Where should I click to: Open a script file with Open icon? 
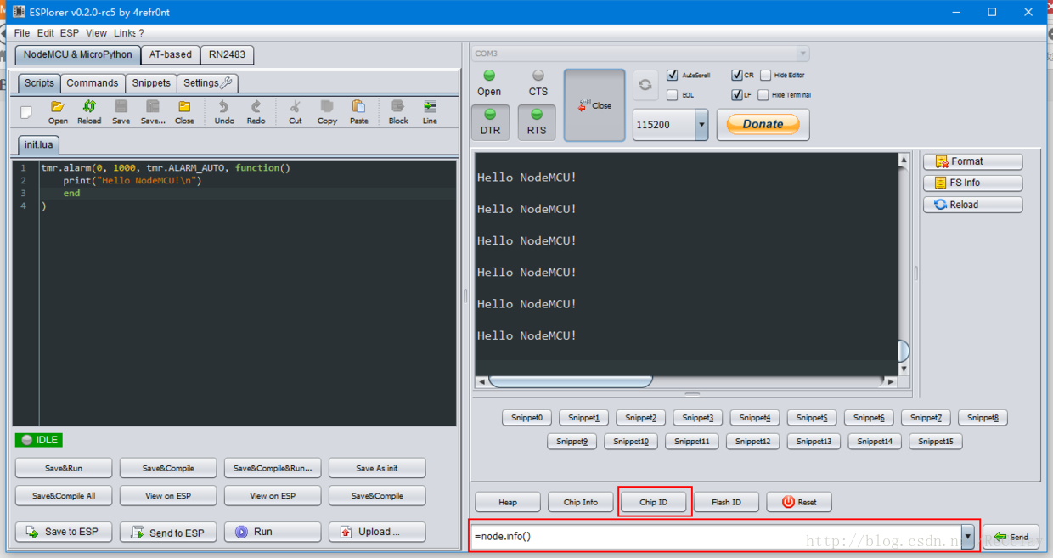(x=58, y=111)
